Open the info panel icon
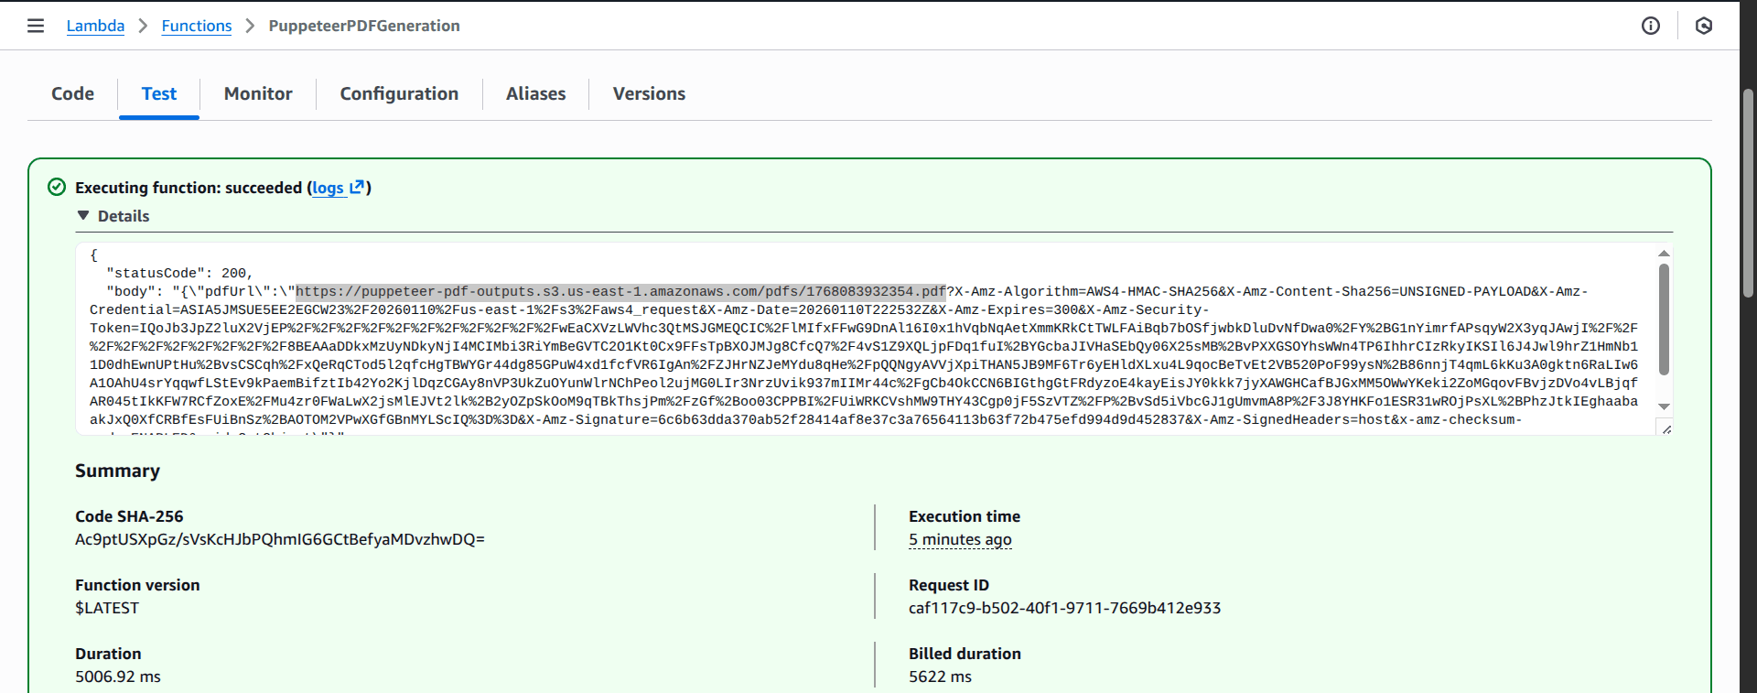 pos(1651,26)
